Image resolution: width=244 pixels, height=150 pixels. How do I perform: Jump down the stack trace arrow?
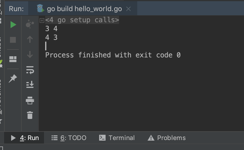tap(30, 54)
